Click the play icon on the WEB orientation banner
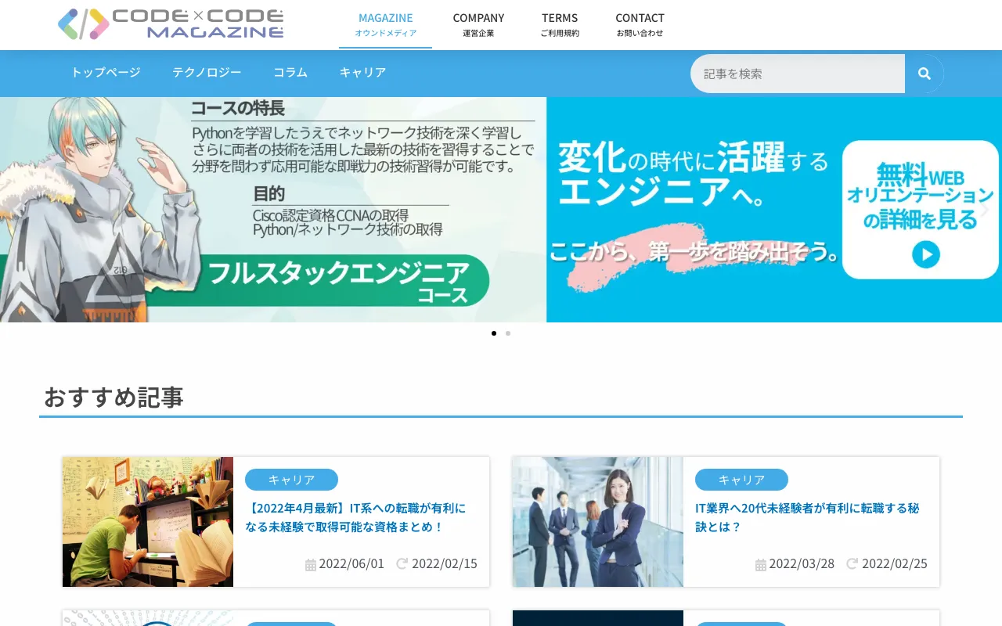 tap(926, 254)
